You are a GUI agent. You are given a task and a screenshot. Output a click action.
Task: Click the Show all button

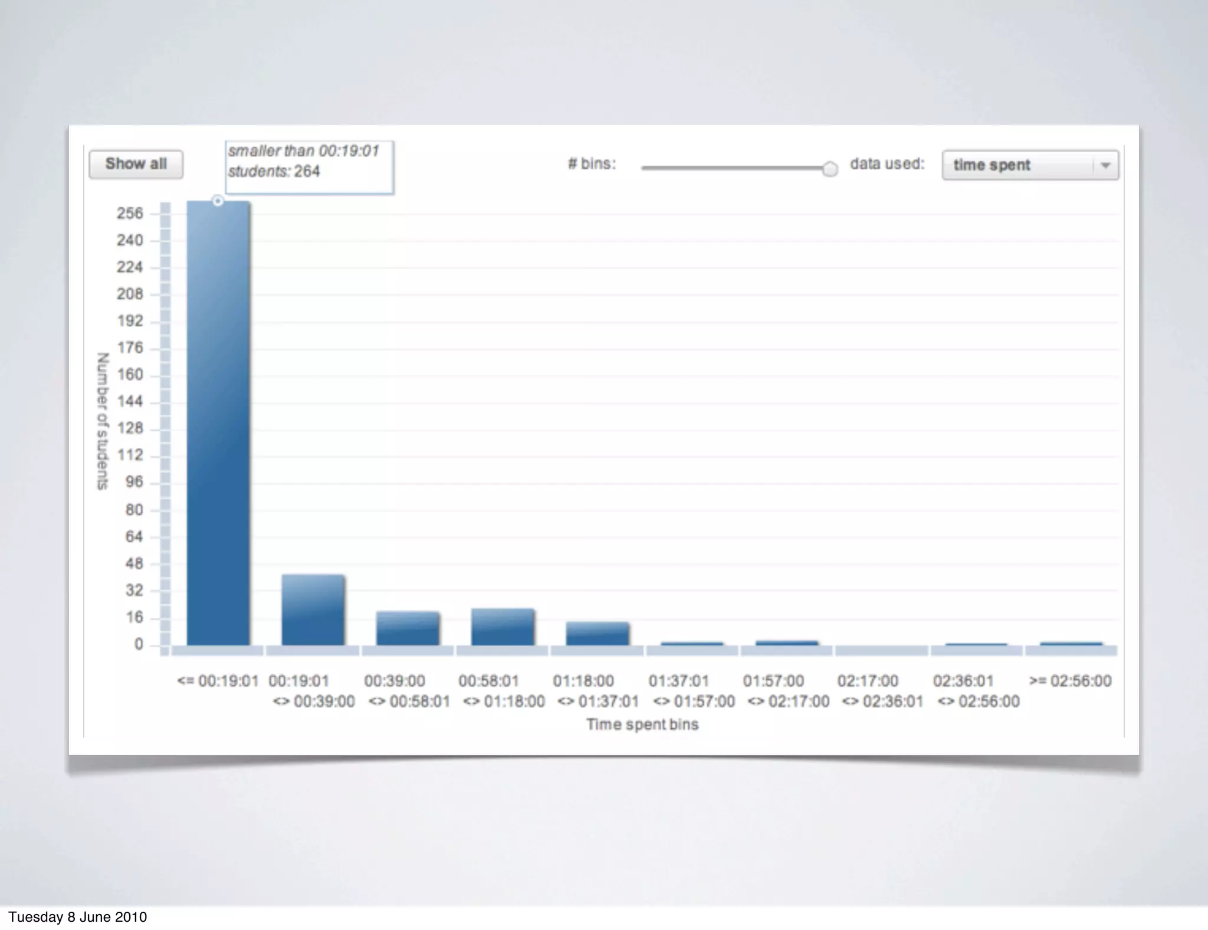tap(136, 164)
